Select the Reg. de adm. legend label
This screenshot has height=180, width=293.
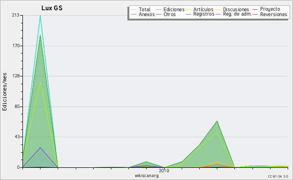point(237,14)
